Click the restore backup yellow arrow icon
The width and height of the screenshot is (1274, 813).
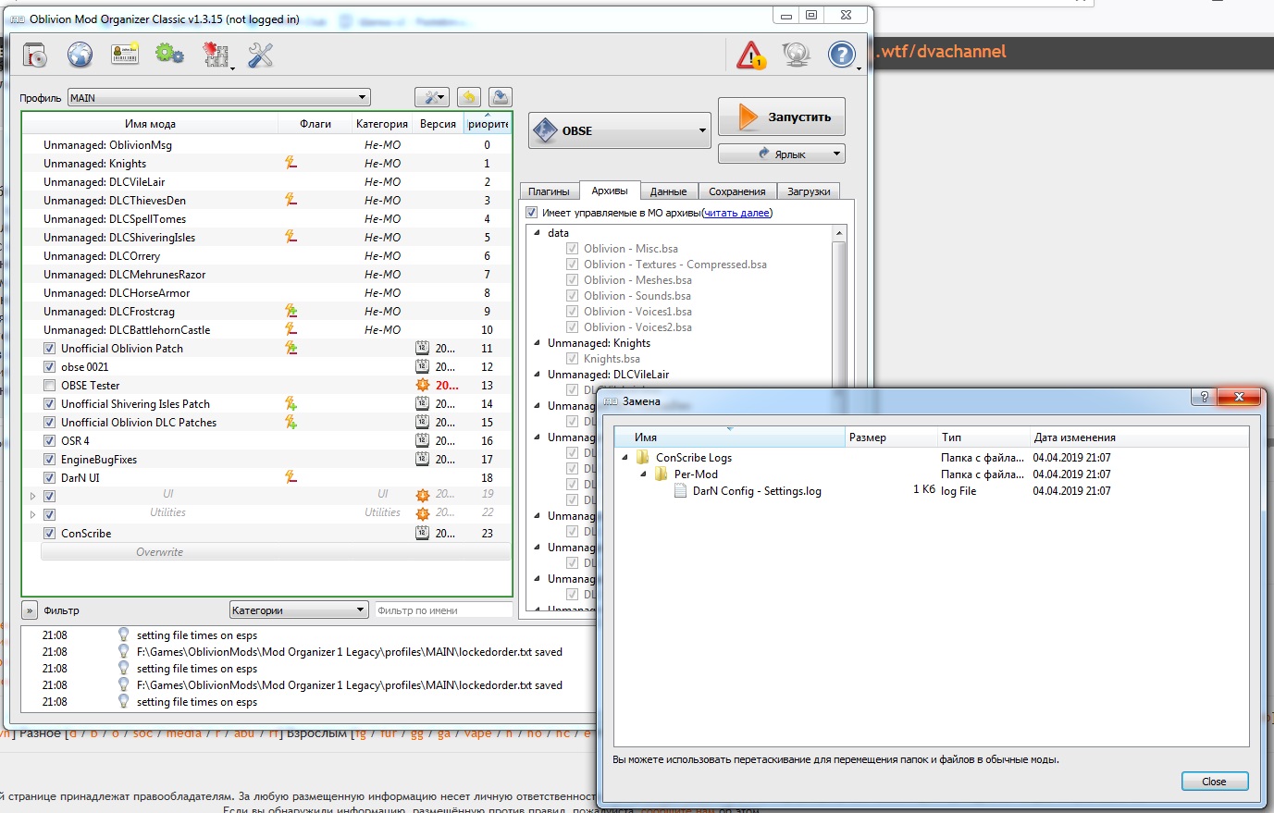469,97
